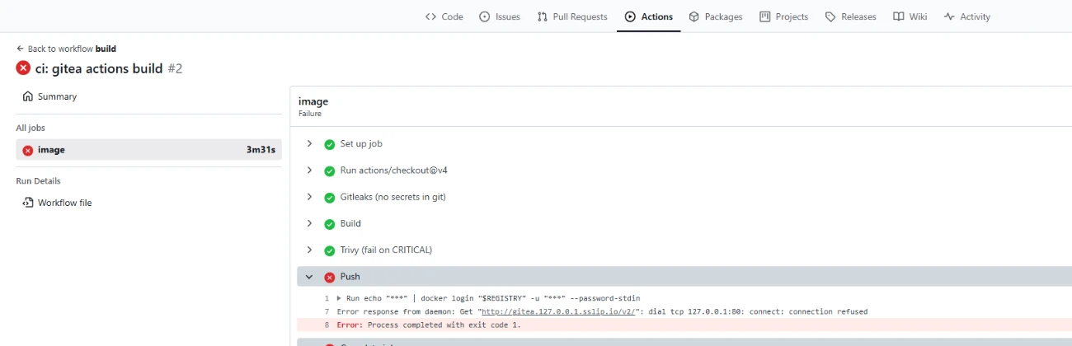Viewport: 1072px width, 346px height.
Task: Select the Actions tab
Action: click(648, 16)
